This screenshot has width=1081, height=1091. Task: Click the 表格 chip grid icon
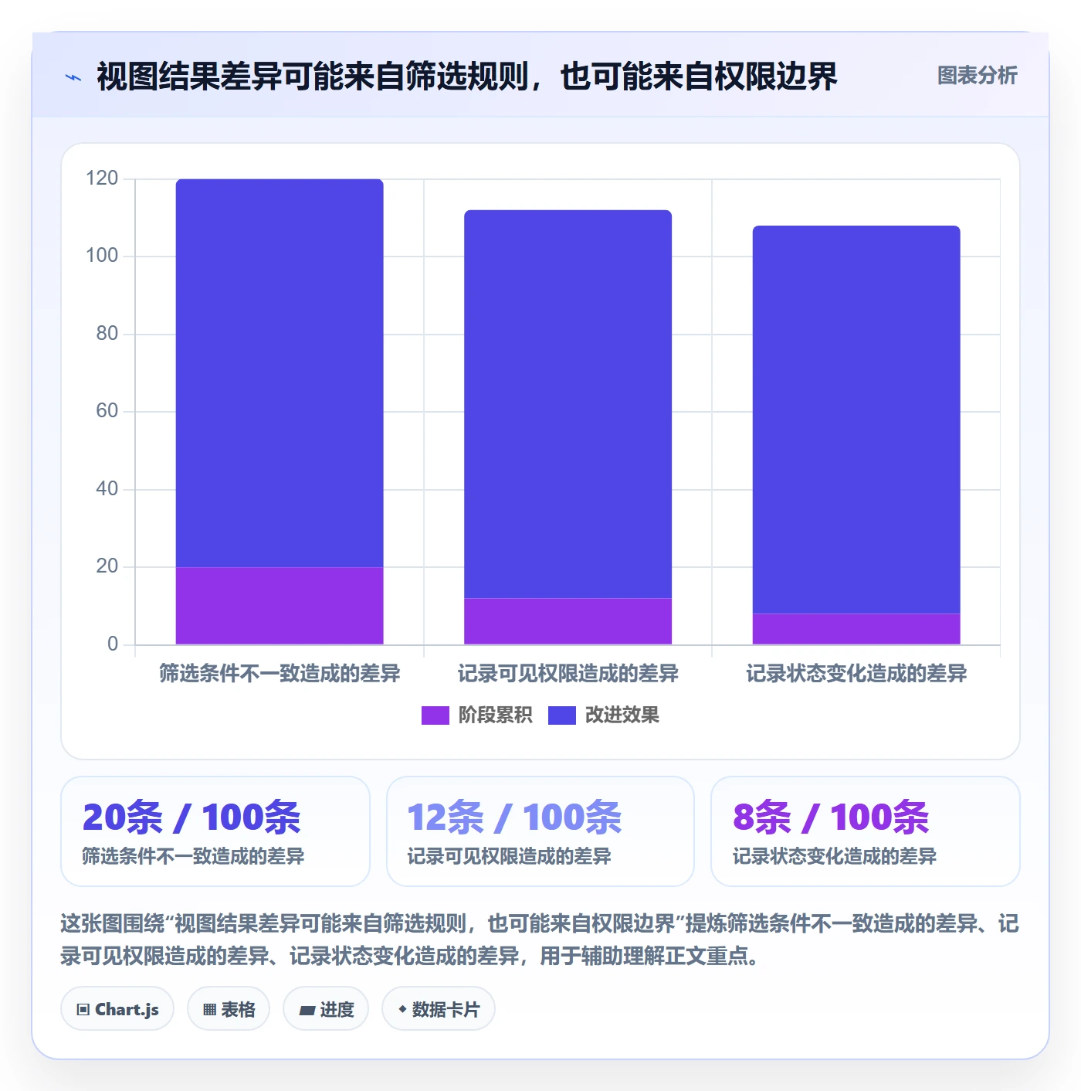point(209,1009)
